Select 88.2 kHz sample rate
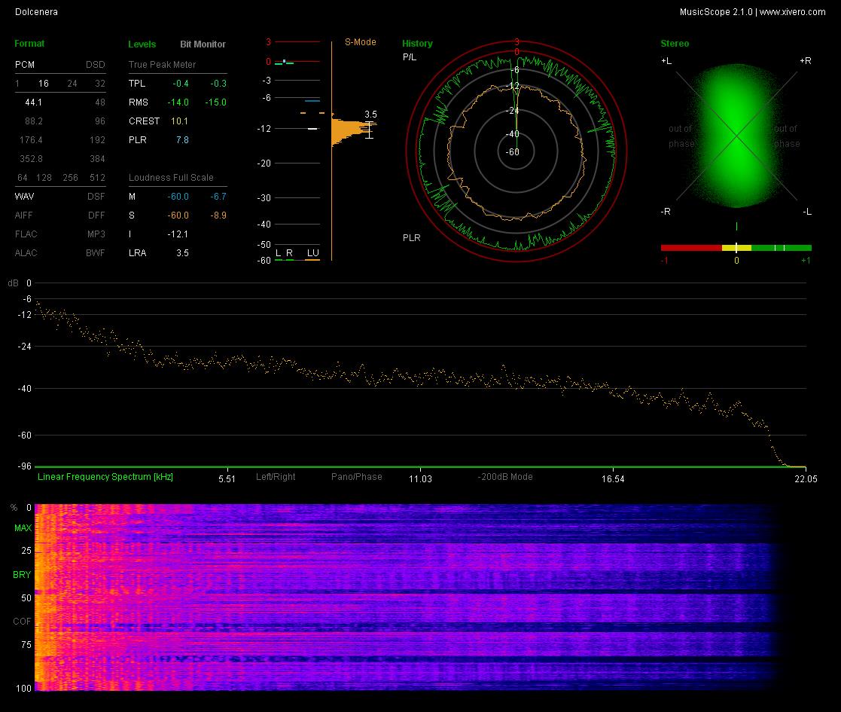 [x=34, y=121]
